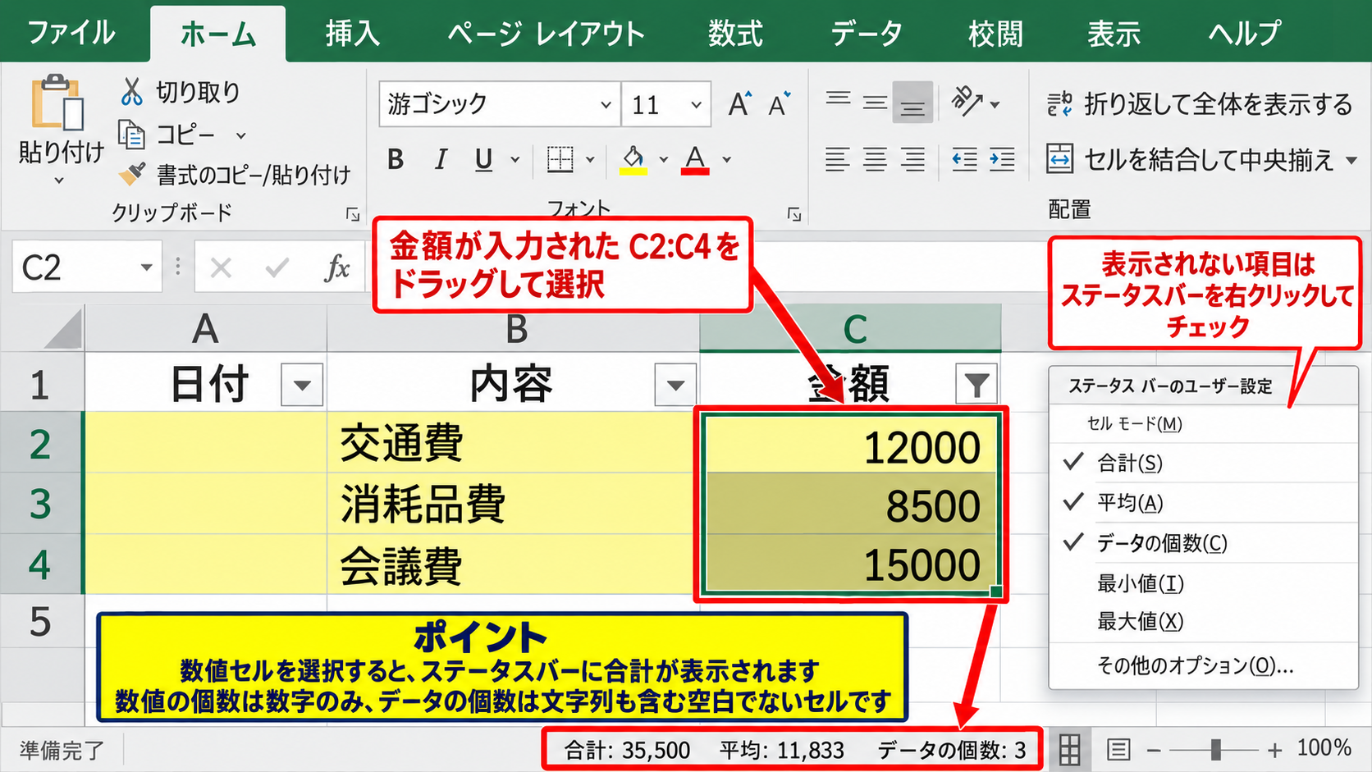Viewport: 1372px width, 772px height.
Task: Click セルを結合して中央揃え merge button
Action: click(x=1191, y=159)
